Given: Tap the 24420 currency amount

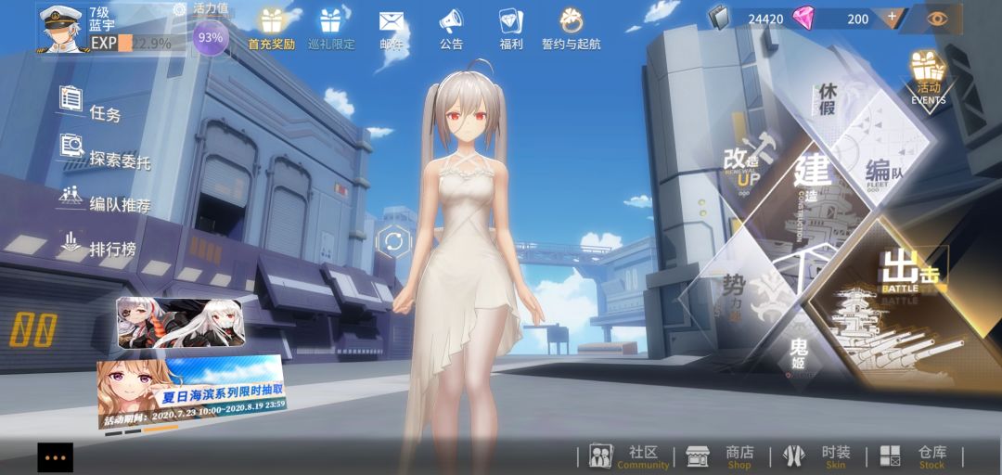Looking at the screenshot, I should point(764,19).
